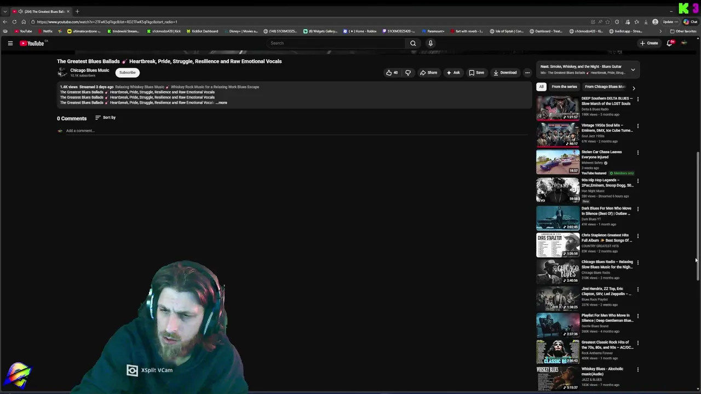Start voice search with microphone icon
Image resolution: width=701 pixels, height=394 pixels.
(x=430, y=43)
